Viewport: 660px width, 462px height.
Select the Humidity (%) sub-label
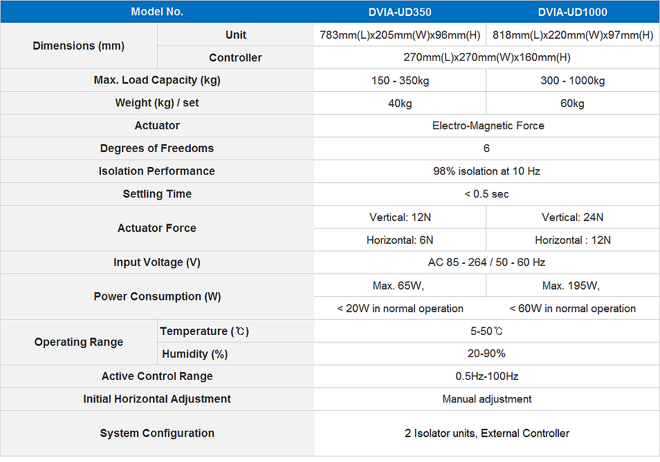point(194,354)
